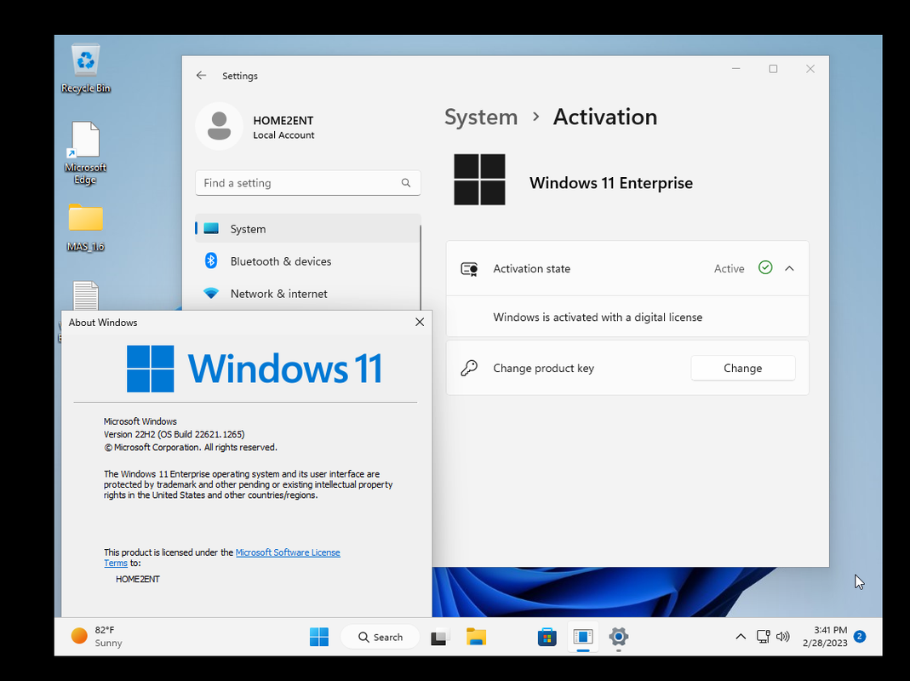Viewport: 910px width, 681px height.
Task: Switch to Settings gear on the taskbar
Action: point(619,637)
